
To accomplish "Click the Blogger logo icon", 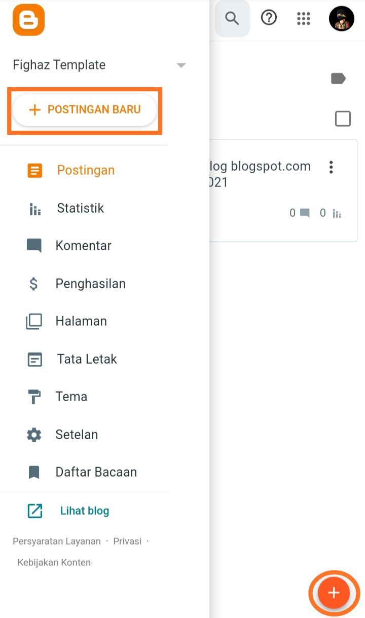I will click(29, 20).
